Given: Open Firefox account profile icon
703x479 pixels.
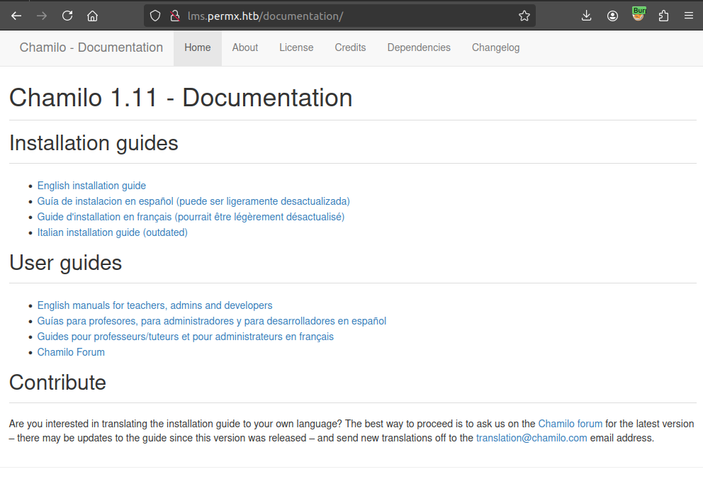Looking at the screenshot, I should tap(612, 16).
